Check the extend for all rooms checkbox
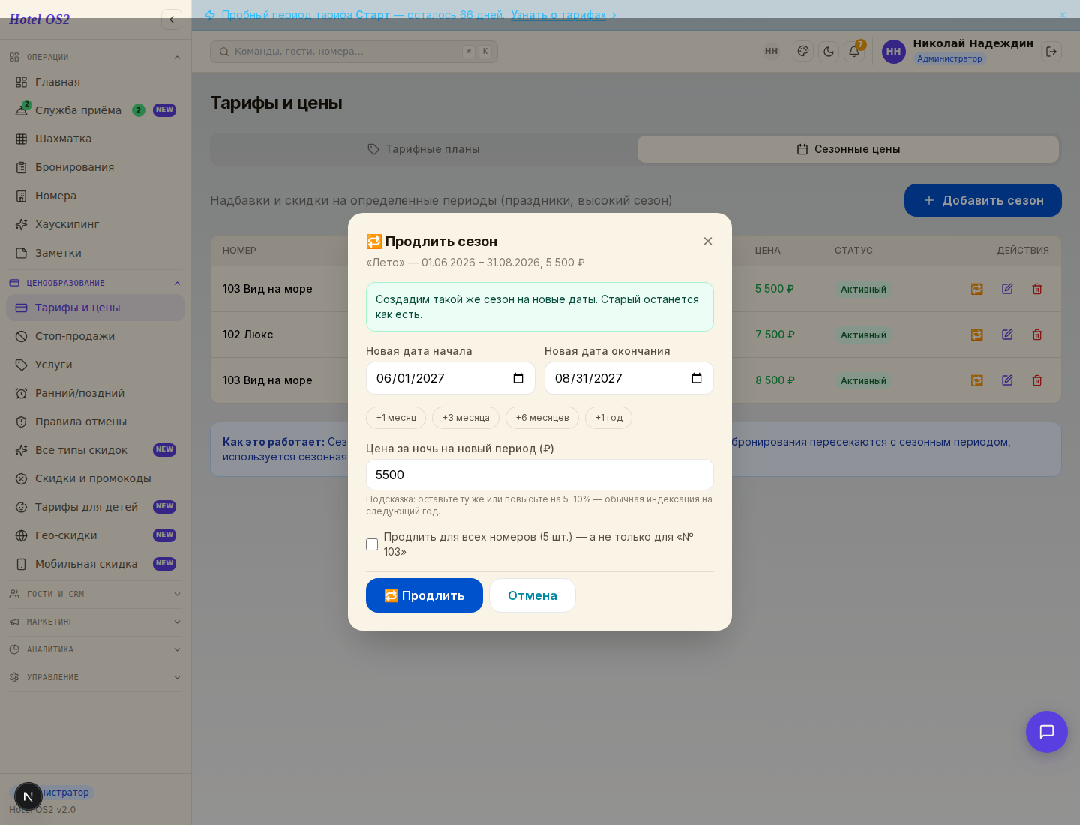 pos(372,544)
